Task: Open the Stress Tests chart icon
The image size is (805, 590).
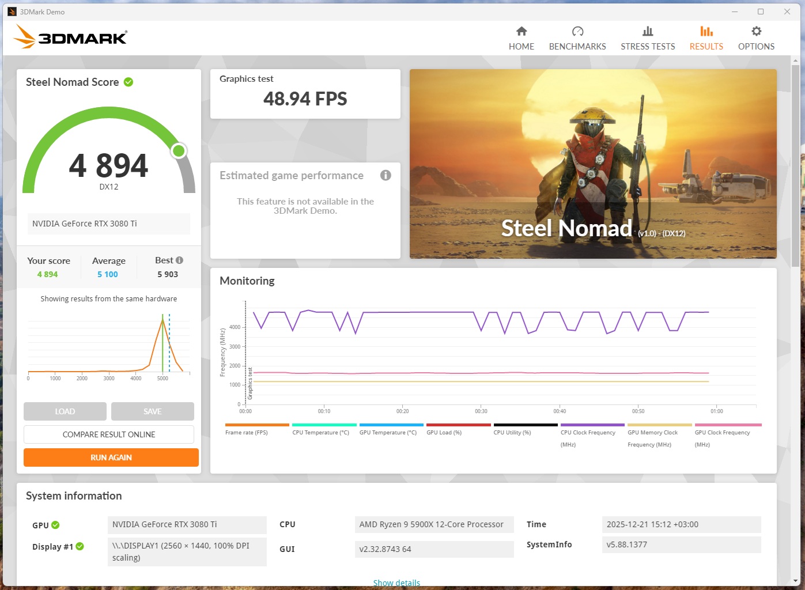Action: click(x=648, y=31)
